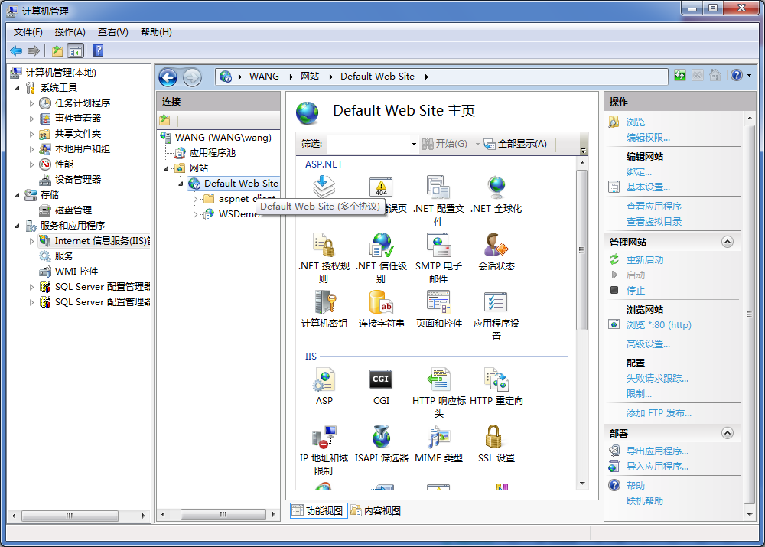Click the refresh page icon near address bar

coord(679,76)
